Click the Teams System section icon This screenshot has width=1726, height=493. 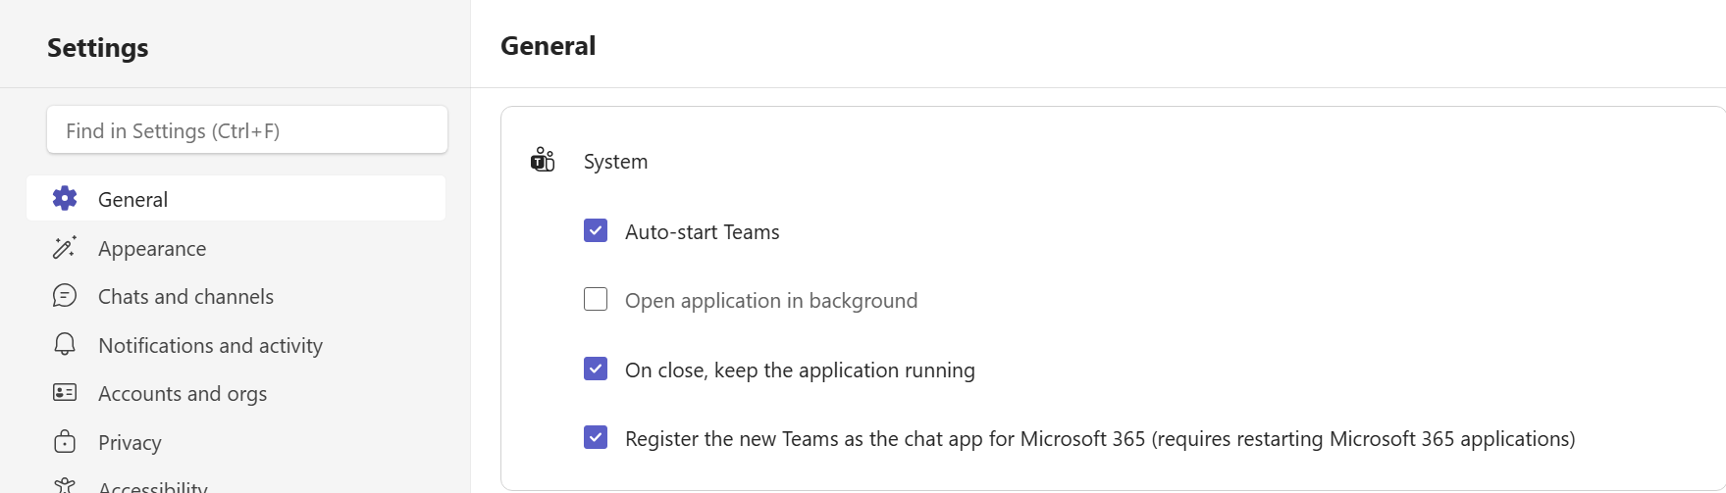click(x=543, y=160)
